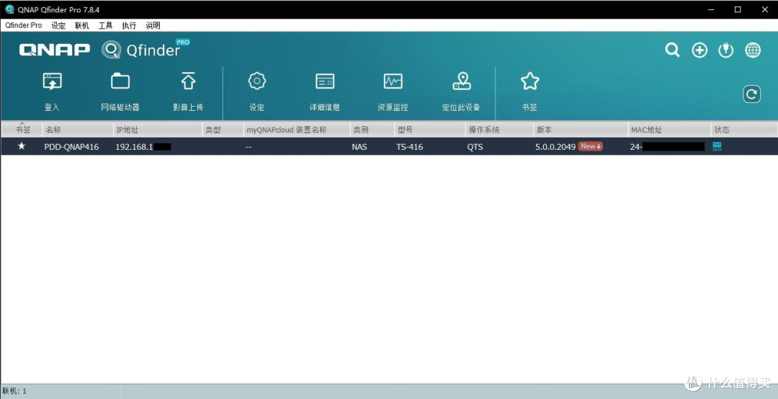The height and width of the screenshot is (399, 778).
Task: Open the 说明 help menu
Action: (153, 25)
